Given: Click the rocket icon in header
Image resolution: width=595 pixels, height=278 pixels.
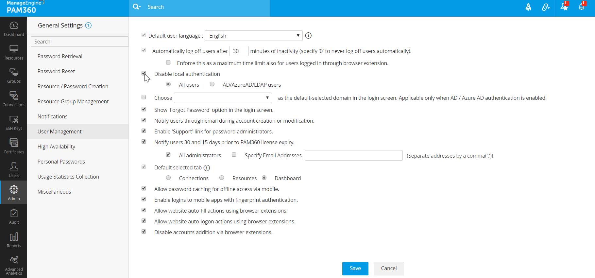Looking at the screenshot, I should [528, 7].
